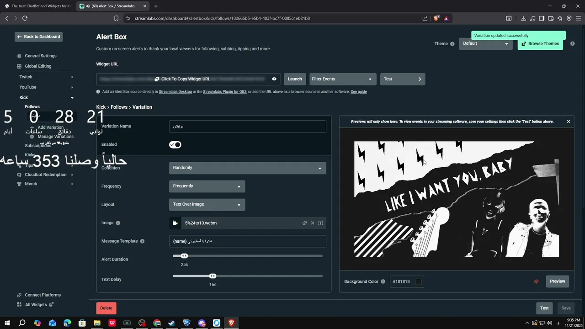Reload the page
The width and height of the screenshot is (585, 329).
pyautogui.click(x=25, y=18)
